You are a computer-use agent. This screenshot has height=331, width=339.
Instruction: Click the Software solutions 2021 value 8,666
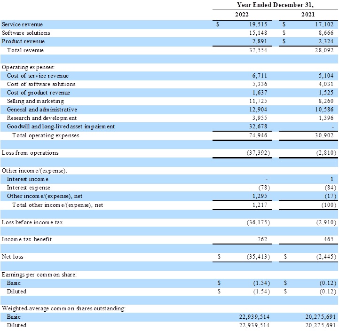point(325,33)
